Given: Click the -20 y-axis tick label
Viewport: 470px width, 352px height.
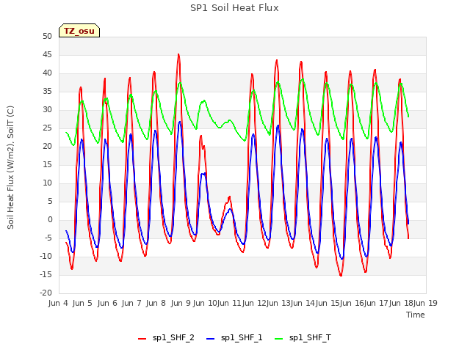Looking at the screenshot, I should tap(46, 293).
